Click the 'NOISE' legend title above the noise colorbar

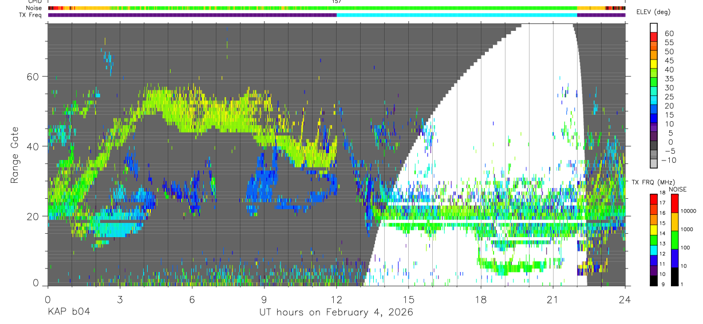[677, 189]
